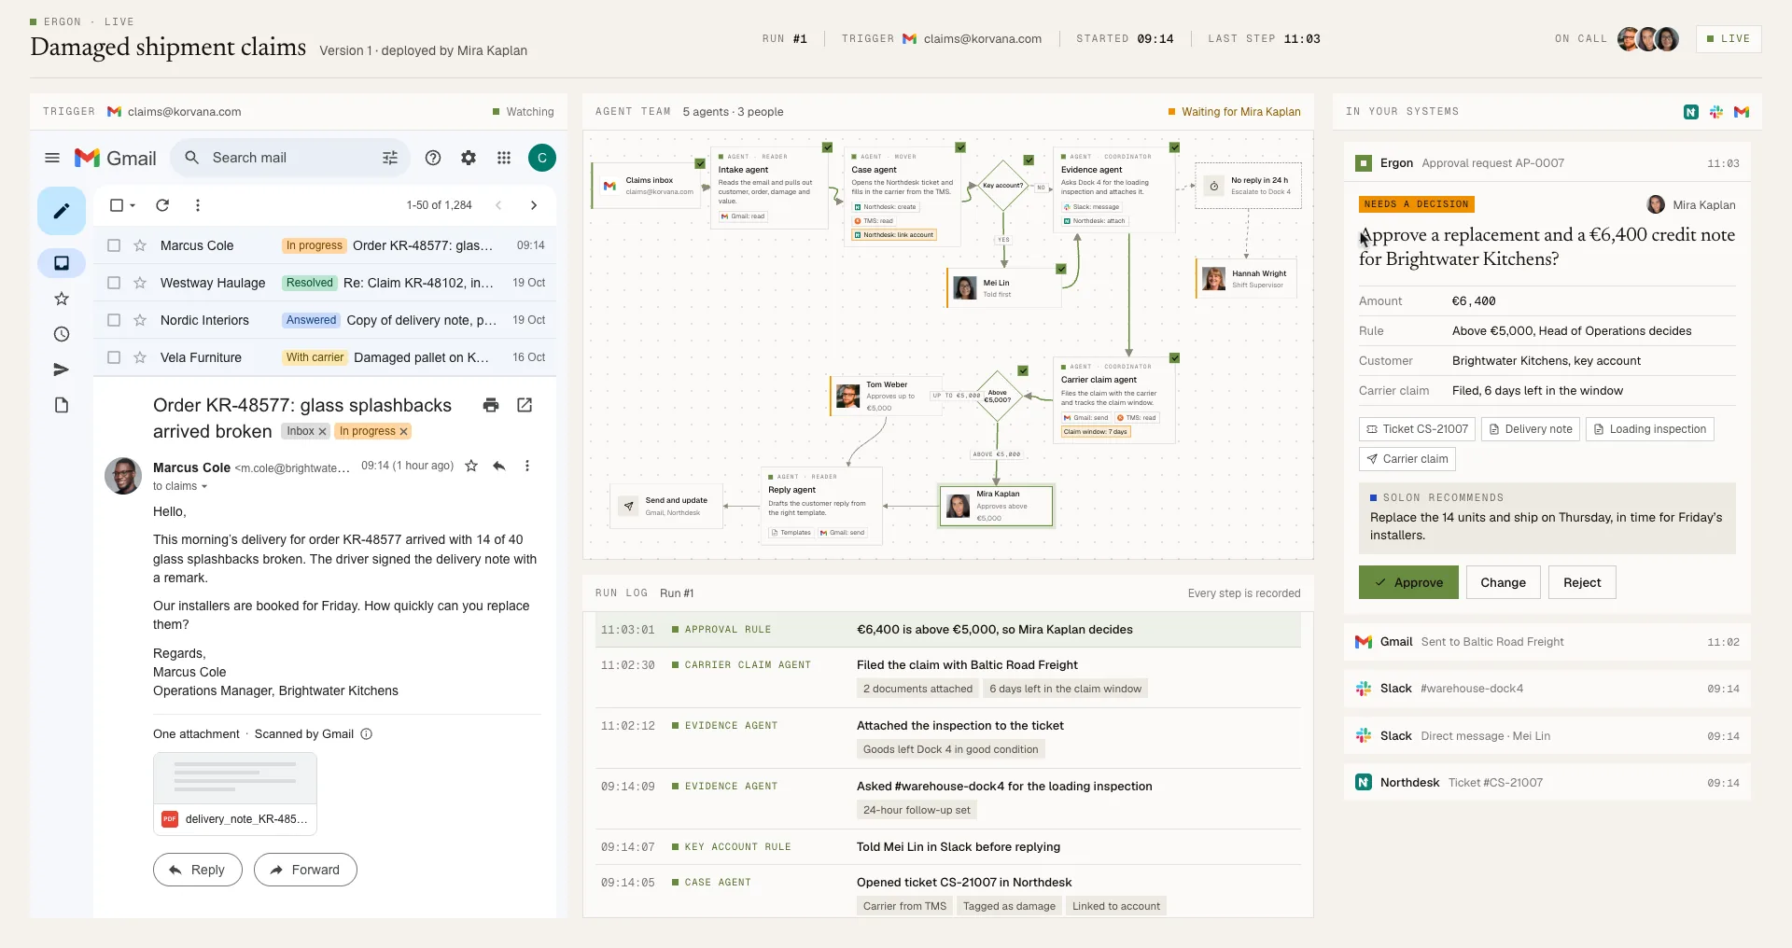Open the Delivery note attachment chip
This screenshot has height=948, width=1792.
point(1530,429)
